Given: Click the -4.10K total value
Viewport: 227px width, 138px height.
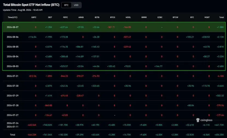Looking at the screenshot, I should [220, 76].
